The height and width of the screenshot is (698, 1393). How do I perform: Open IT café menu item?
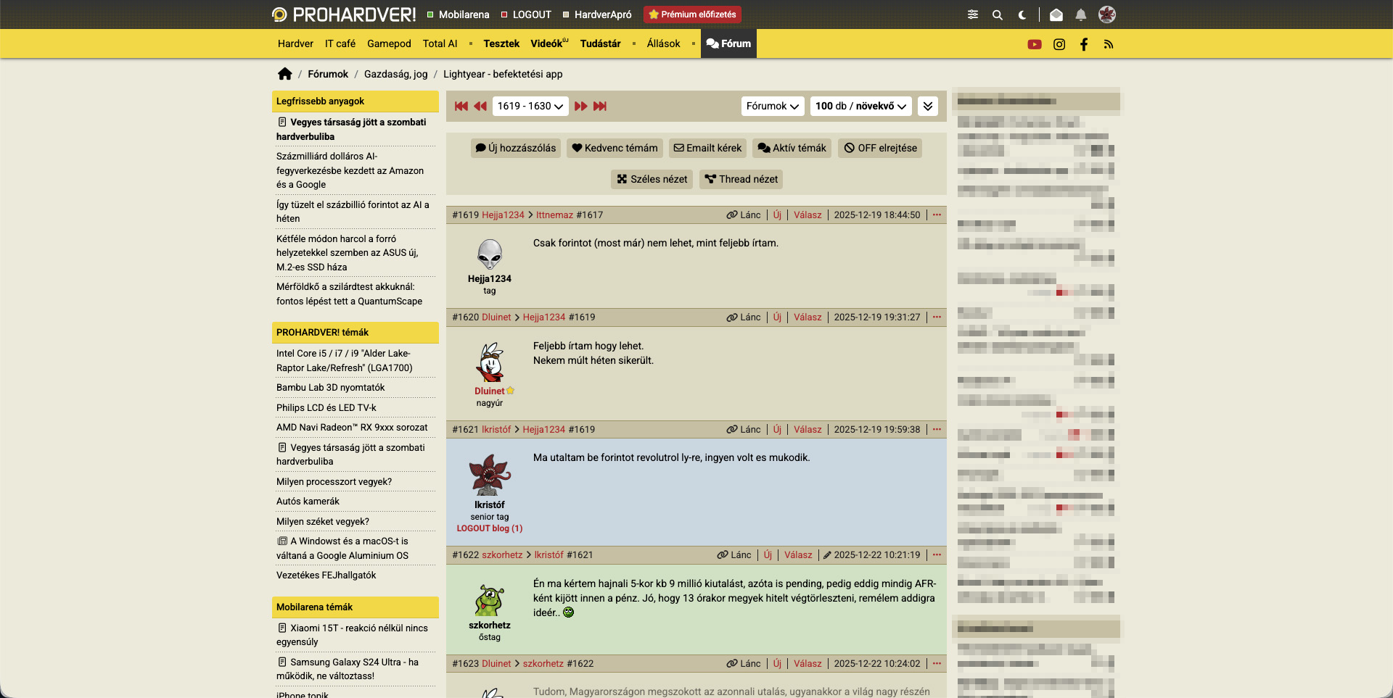(x=340, y=43)
